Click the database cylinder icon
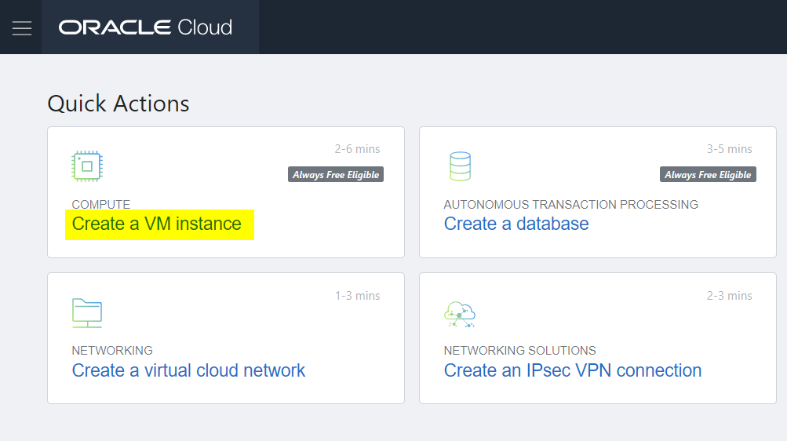Screen dimensions: 787x441 tap(460, 166)
